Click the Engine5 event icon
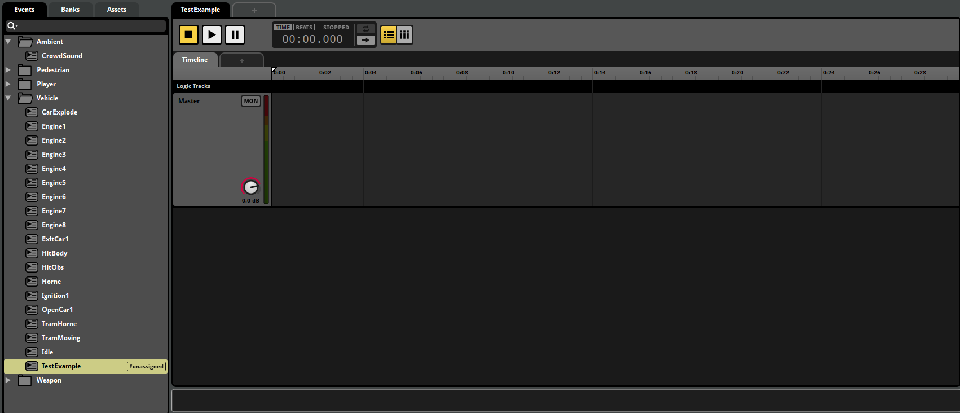This screenshot has height=413, width=960. [32, 183]
